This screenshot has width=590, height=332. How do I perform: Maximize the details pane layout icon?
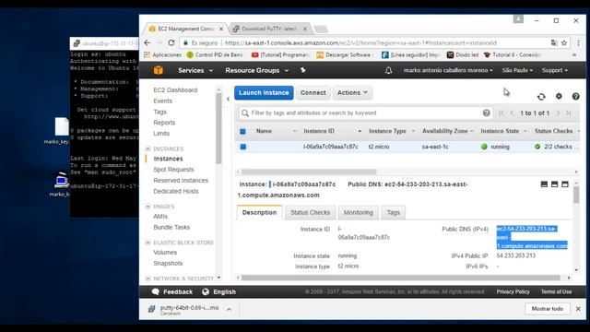pos(565,184)
